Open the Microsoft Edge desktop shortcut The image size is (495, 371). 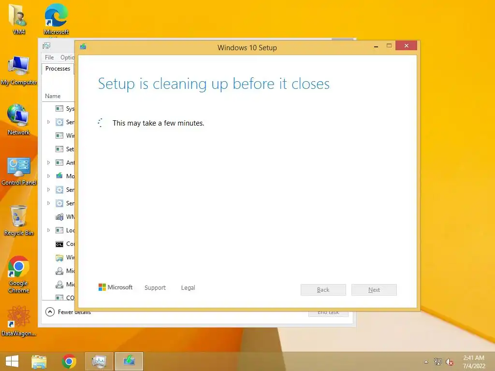click(x=56, y=19)
